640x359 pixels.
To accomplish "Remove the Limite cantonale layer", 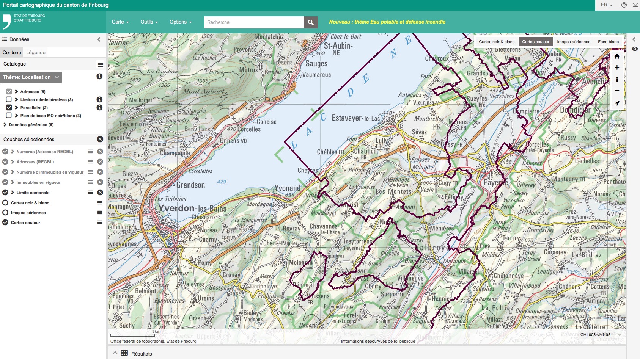I will (x=100, y=193).
